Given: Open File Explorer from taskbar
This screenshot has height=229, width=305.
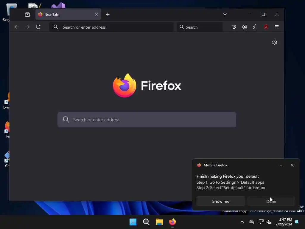Looking at the screenshot, I should click(159, 222).
